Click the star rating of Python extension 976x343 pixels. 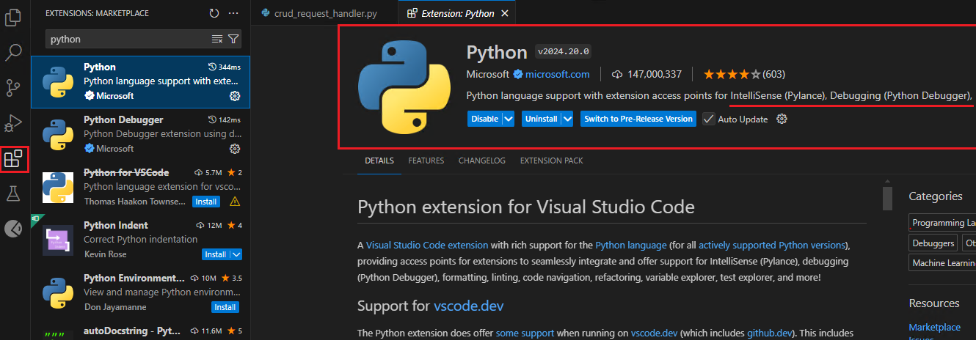pyautogui.click(x=744, y=74)
